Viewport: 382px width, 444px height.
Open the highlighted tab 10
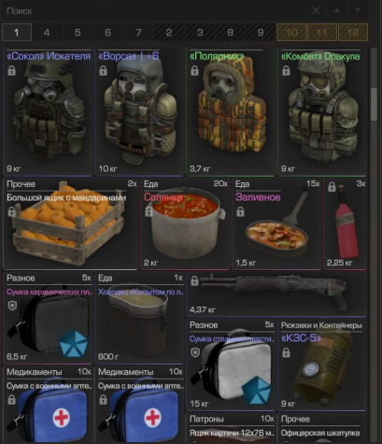pos(291,33)
